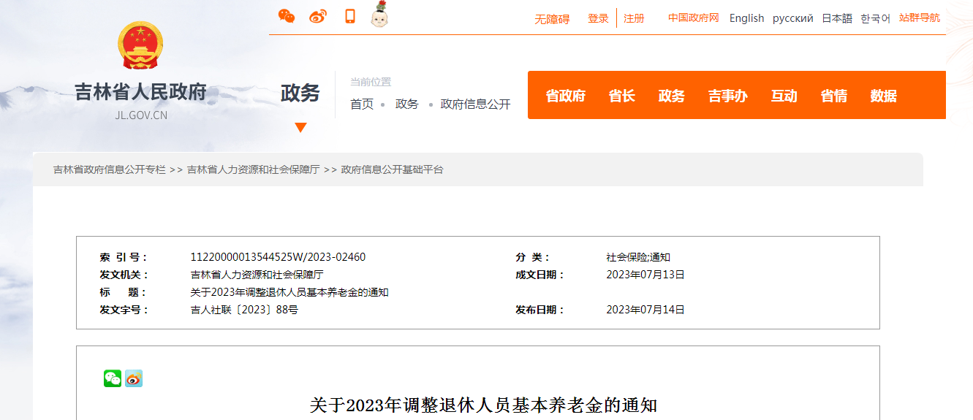
Task: Click the 吉林省人民政府 site title
Action: click(141, 93)
